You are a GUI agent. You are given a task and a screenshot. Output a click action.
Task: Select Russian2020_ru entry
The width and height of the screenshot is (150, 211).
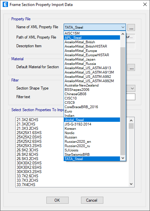coord(92,146)
